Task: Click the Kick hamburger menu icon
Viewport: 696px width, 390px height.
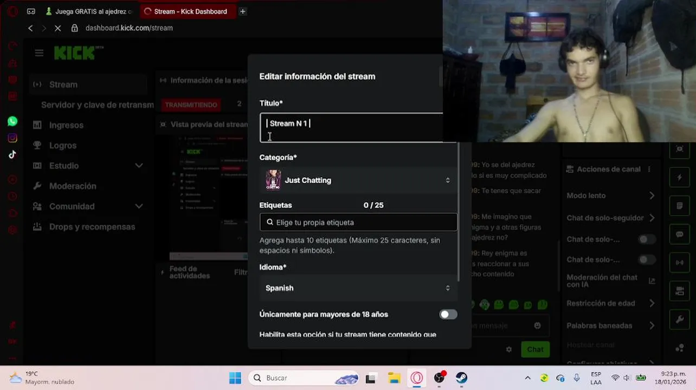Action: click(39, 53)
